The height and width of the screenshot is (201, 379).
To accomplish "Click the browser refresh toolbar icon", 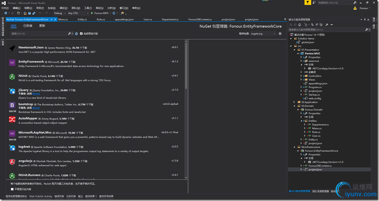I will pos(114,13).
